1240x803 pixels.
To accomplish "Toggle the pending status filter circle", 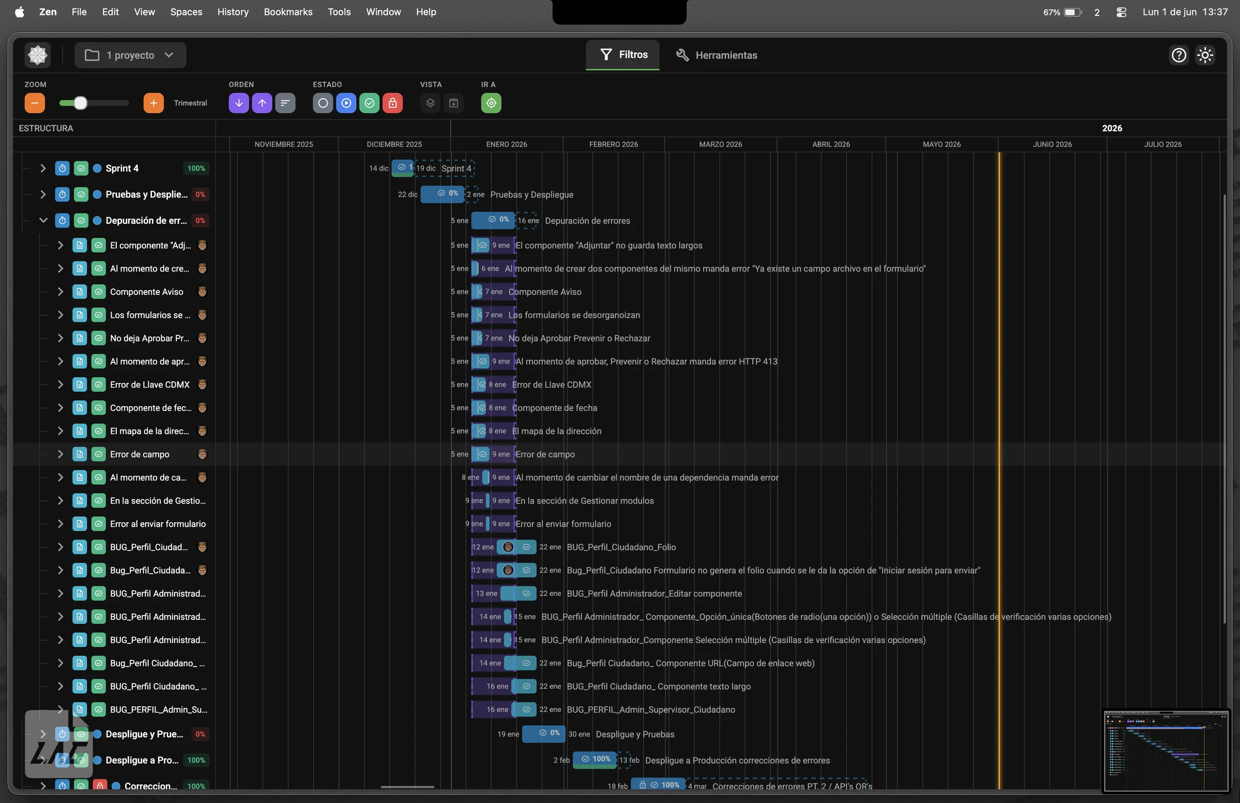I will tap(323, 103).
